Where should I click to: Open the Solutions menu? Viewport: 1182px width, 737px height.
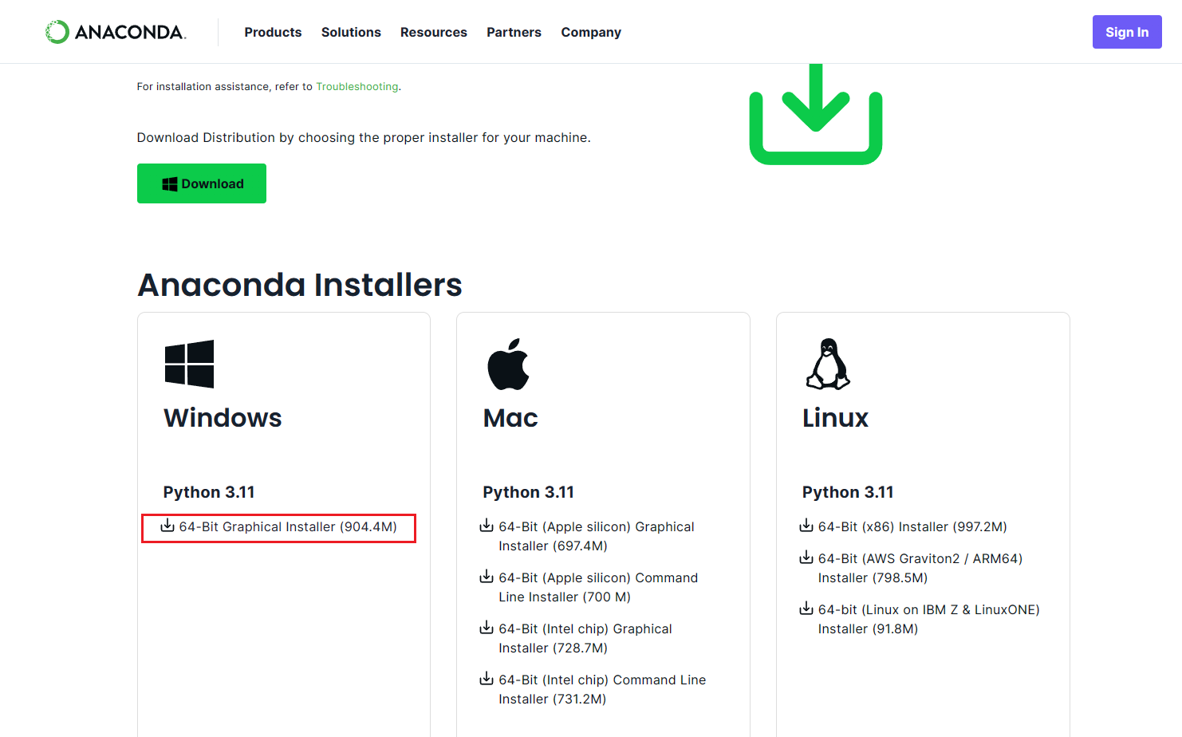click(x=351, y=32)
